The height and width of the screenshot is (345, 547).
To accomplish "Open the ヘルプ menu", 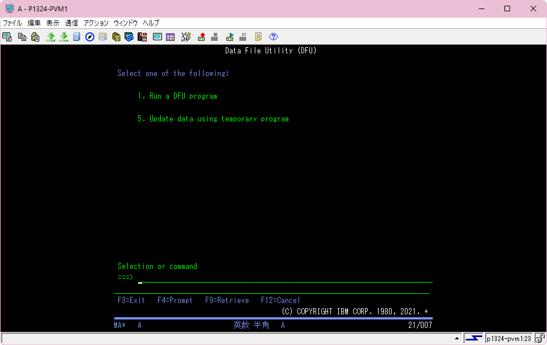I will 151,23.
